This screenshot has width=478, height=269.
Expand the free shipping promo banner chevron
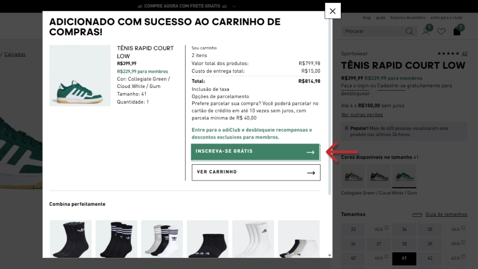coord(234,6)
